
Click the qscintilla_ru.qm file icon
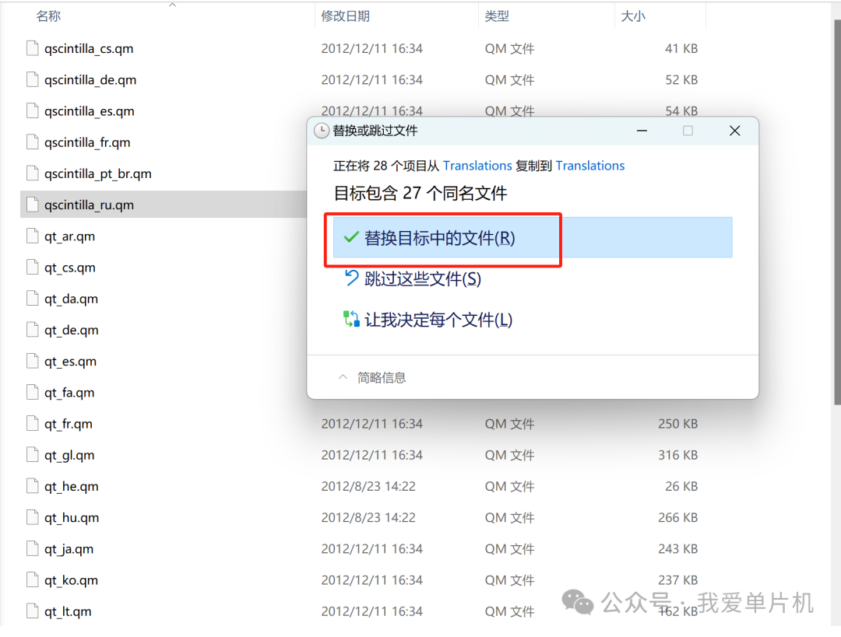[x=33, y=205]
